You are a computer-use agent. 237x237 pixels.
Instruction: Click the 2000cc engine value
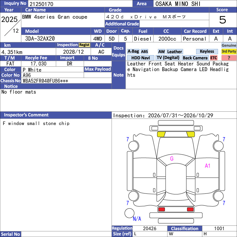tap(167, 39)
